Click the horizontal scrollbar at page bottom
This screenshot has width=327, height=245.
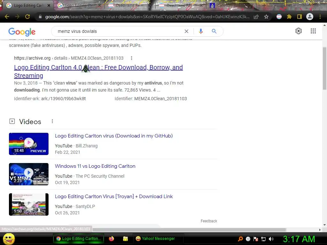click(189, 230)
